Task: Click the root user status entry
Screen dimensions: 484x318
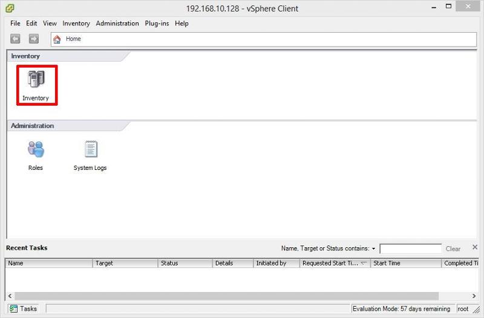Action: [x=463, y=308]
